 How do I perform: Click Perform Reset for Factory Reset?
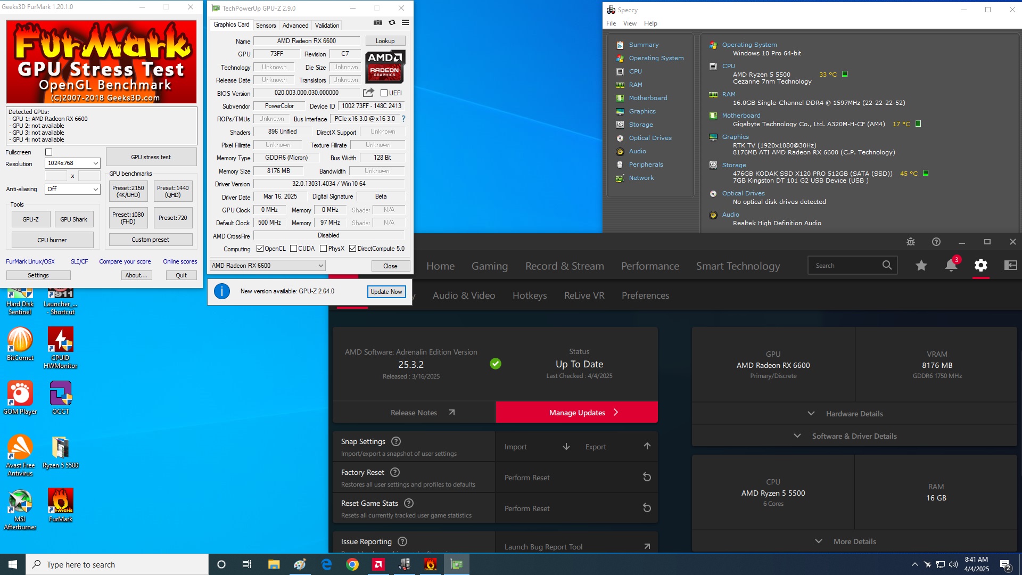[x=576, y=478]
